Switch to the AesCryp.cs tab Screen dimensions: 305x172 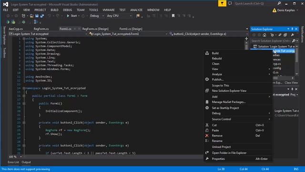[16, 29]
